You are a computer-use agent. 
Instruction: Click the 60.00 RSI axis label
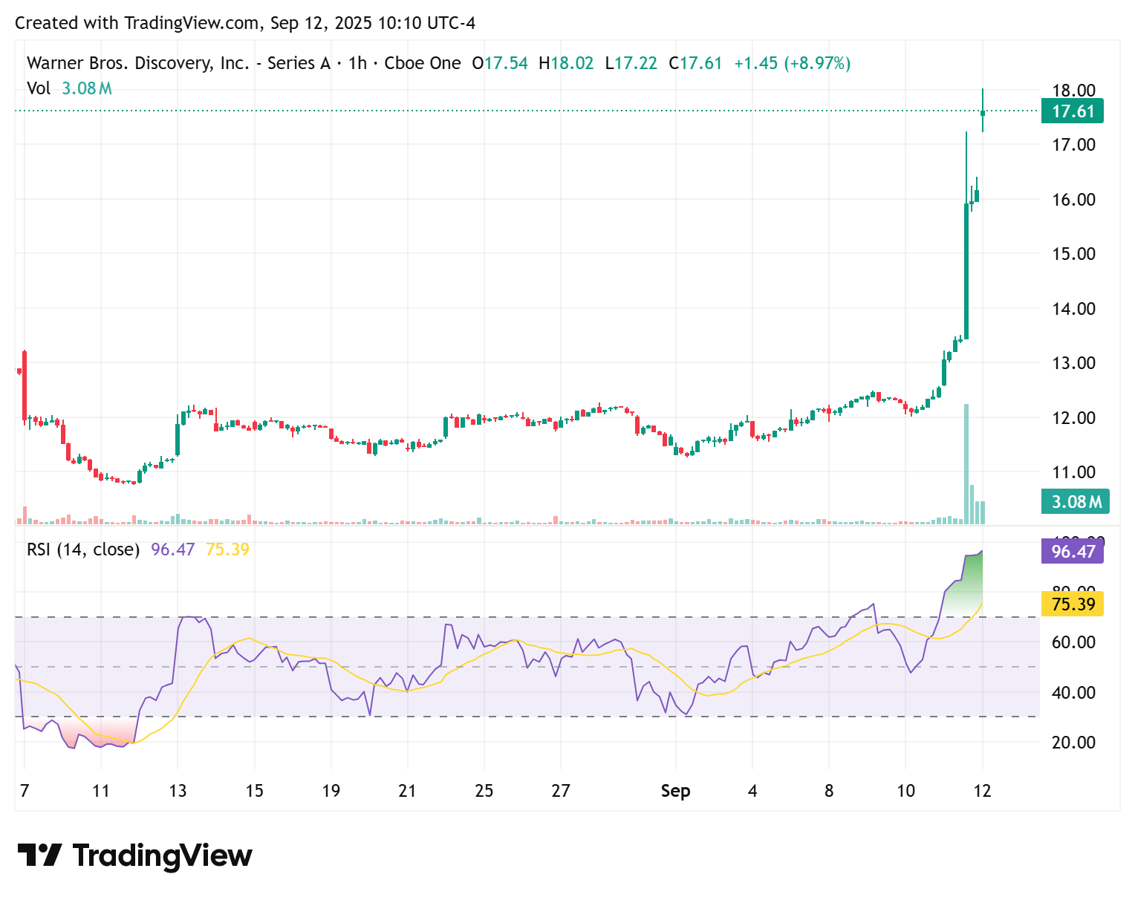pos(1073,642)
